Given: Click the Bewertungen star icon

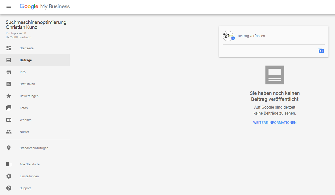Looking at the screenshot, I should click(9, 96).
